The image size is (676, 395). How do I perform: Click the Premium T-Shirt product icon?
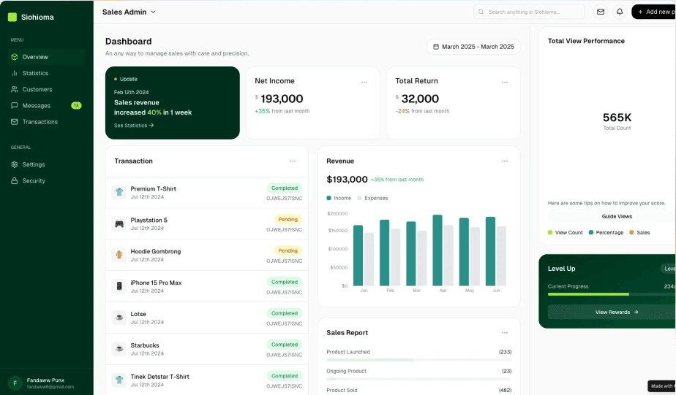coord(119,192)
